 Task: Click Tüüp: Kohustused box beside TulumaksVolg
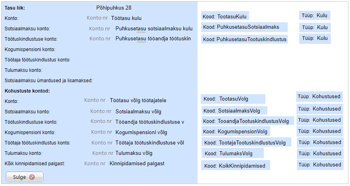(320, 154)
